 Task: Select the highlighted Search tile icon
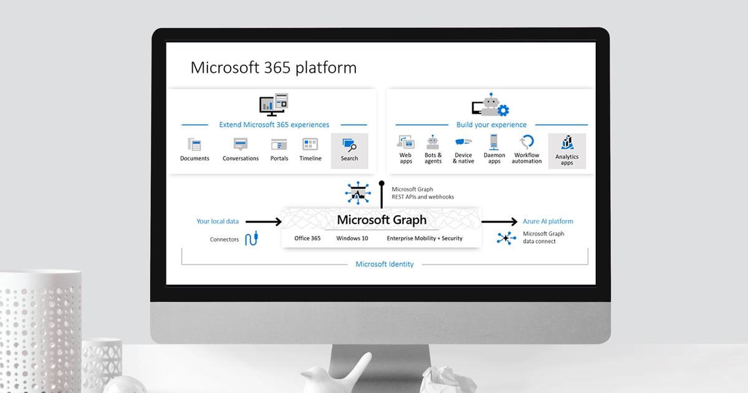350,145
